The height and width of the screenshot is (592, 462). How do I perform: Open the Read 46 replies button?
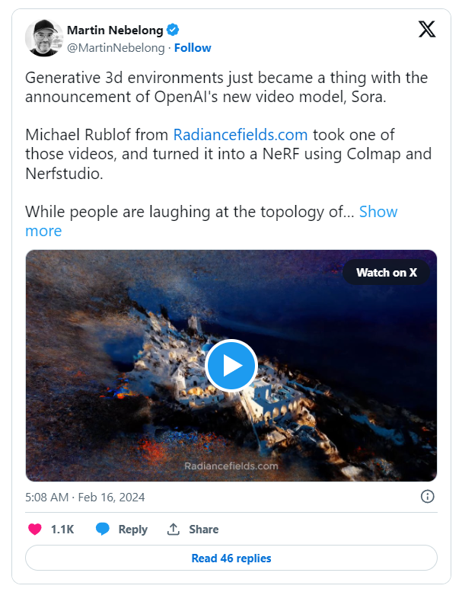click(231, 558)
